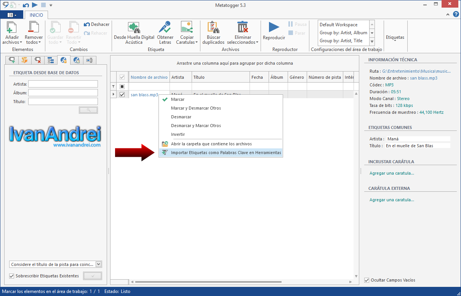
Task: Sort by the Género column header
Action: (x=298, y=77)
